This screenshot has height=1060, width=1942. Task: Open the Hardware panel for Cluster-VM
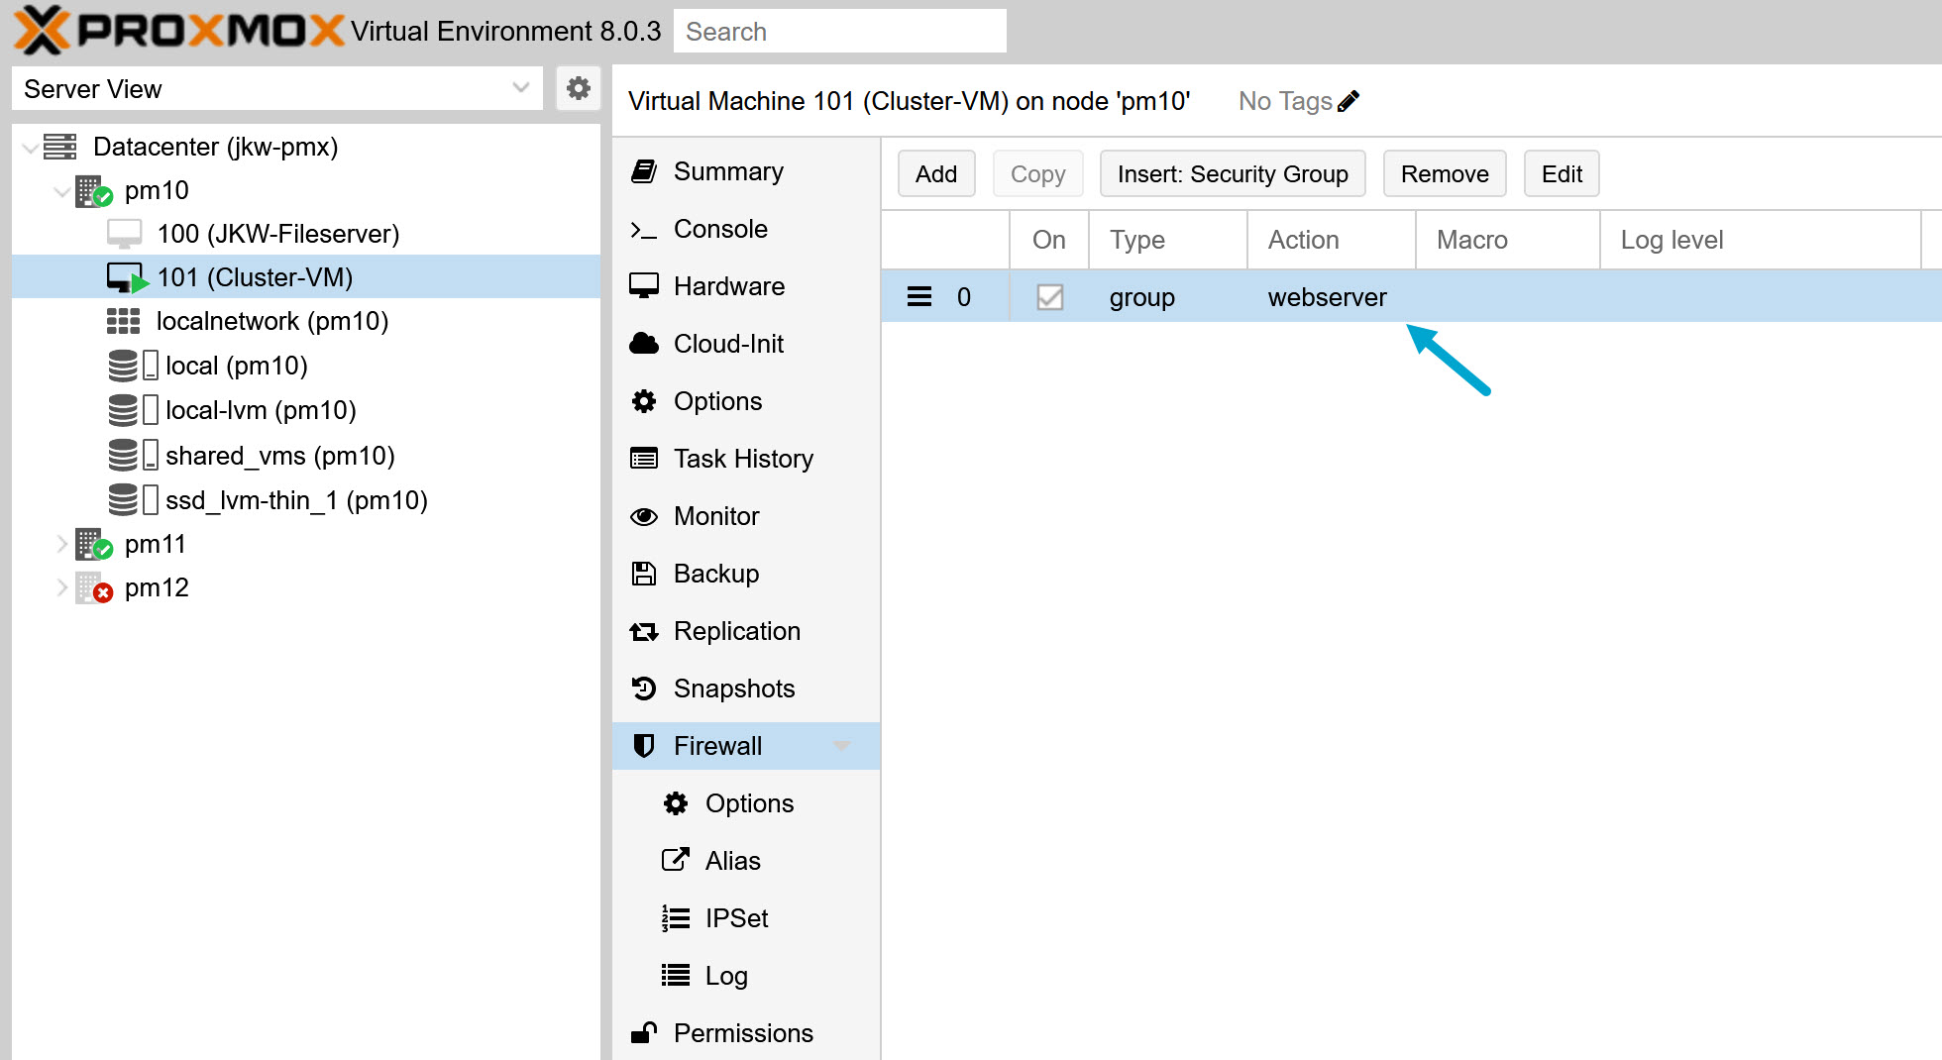click(x=644, y=285)
